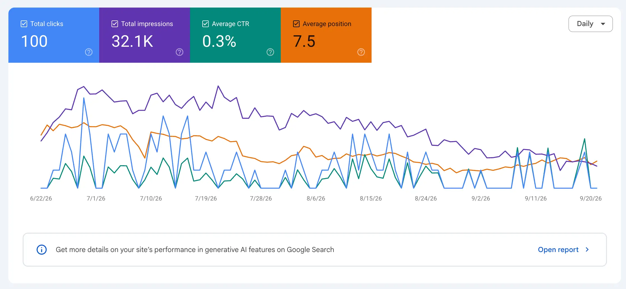Select the Average CTR value 0.3%
Screen dimensions: 626x289
(x=219, y=41)
